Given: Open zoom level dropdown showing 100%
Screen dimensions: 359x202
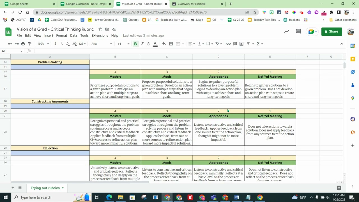Looking at the screenshot, I should click(43, 44).
